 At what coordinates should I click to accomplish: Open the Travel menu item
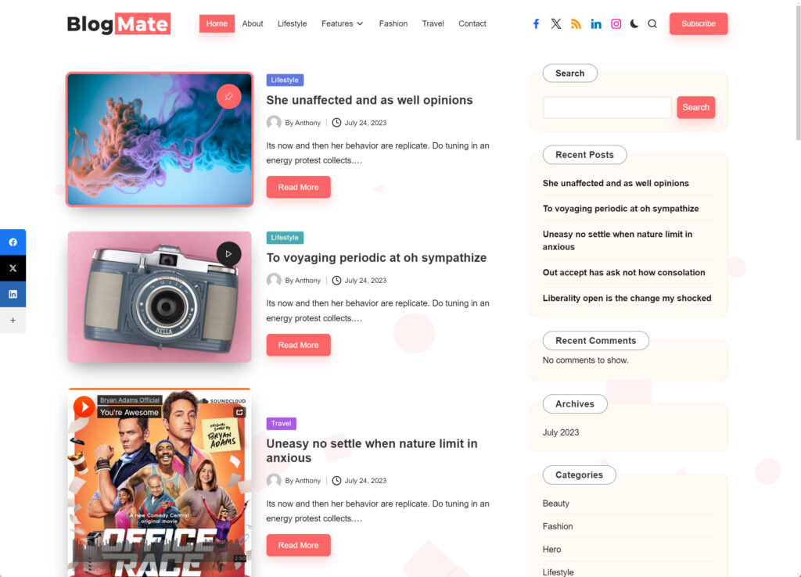(433, 23)
